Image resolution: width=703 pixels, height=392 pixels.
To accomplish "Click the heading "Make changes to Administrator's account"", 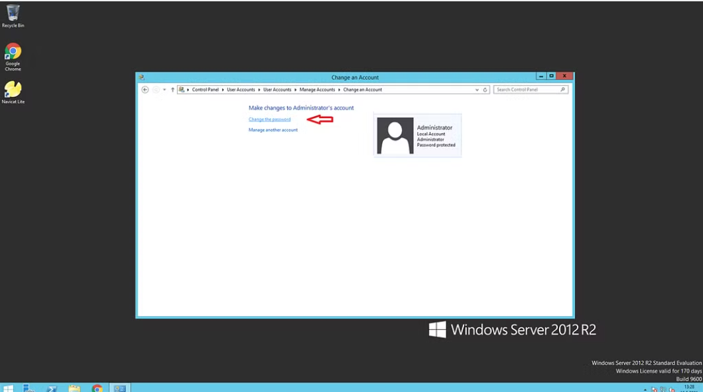I will tap(301, 108).
